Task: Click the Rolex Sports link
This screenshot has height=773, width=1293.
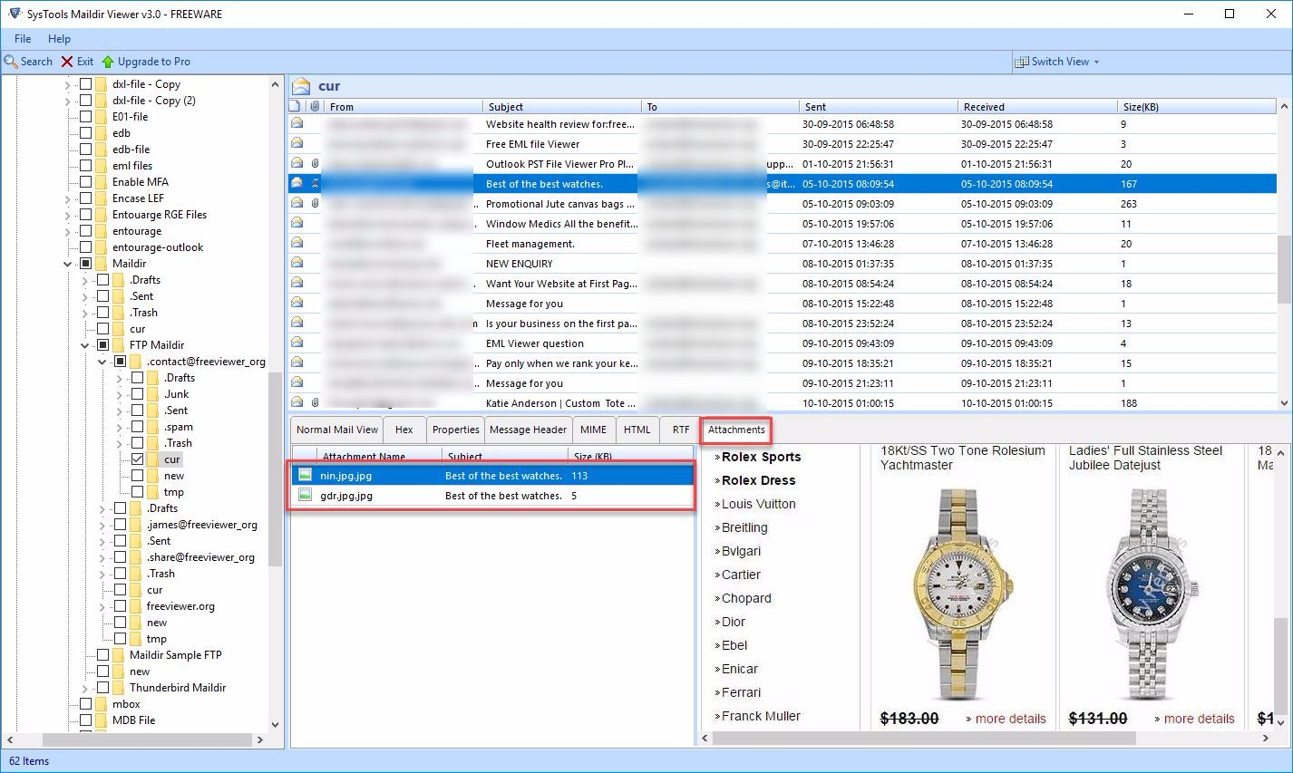Action: coord(761,457)
